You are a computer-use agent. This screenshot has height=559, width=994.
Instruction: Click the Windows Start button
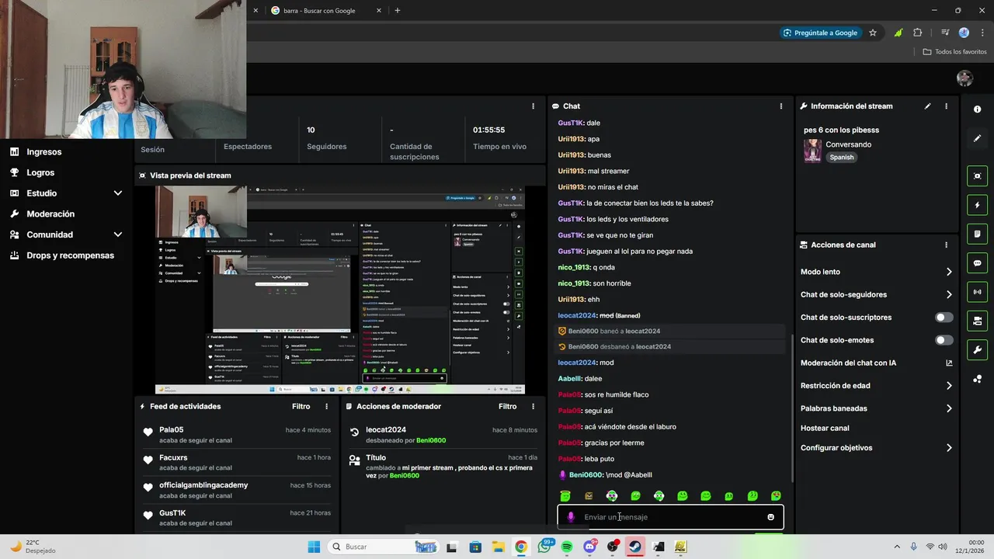314,547
